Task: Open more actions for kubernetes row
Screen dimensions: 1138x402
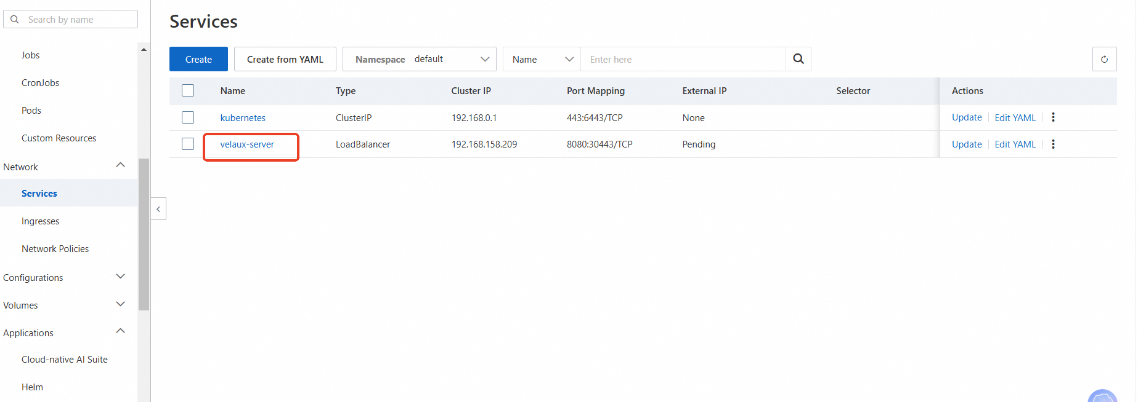Action: (1053, 117)
